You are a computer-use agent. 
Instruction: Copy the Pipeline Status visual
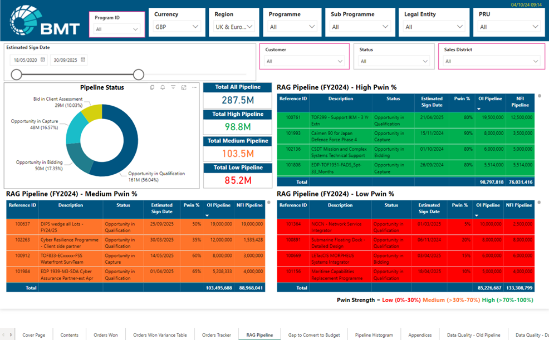click(x=152, y=87)
